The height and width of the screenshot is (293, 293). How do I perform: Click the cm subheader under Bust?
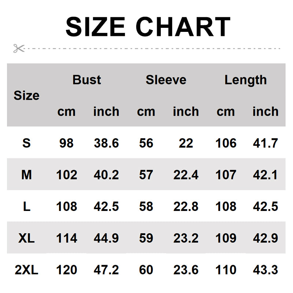click(x=66, y=112)
